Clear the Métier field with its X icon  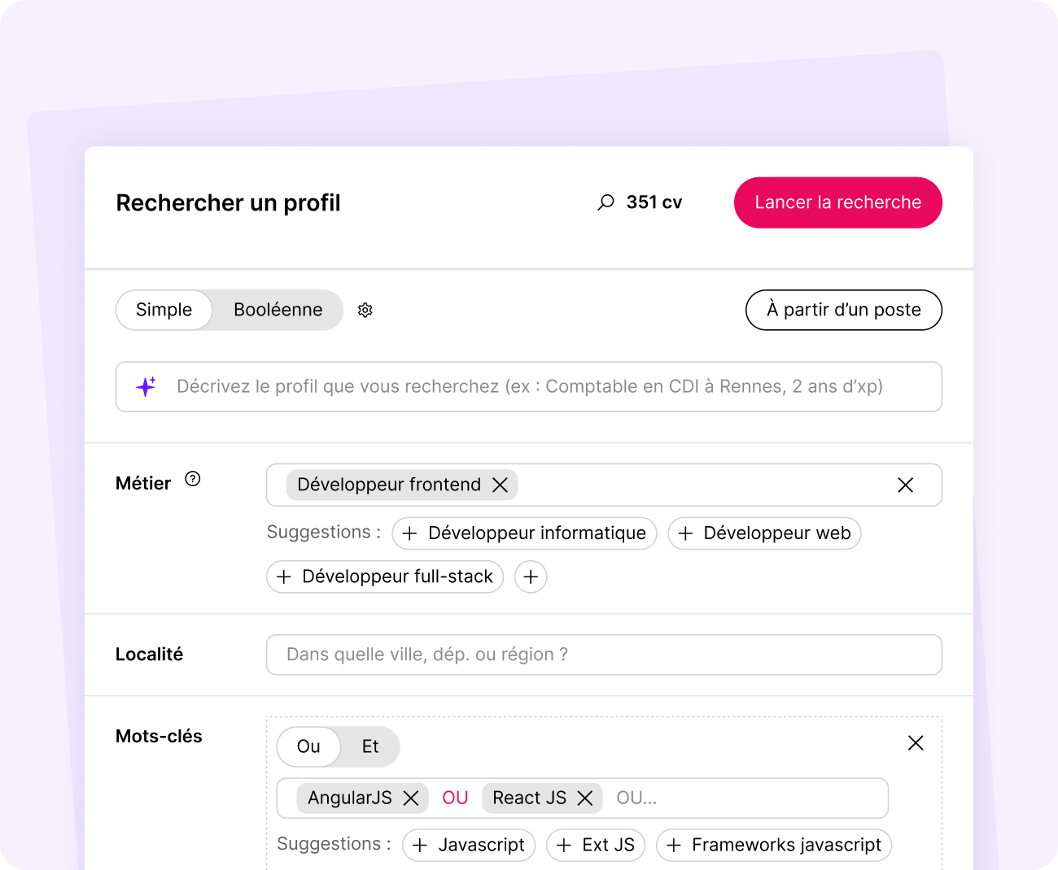coord(905,485)
